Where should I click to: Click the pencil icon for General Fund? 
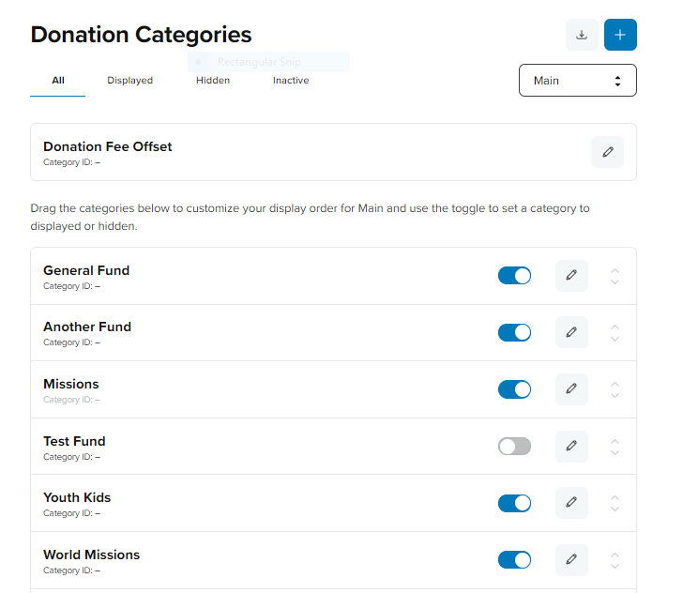pos(571,276)
